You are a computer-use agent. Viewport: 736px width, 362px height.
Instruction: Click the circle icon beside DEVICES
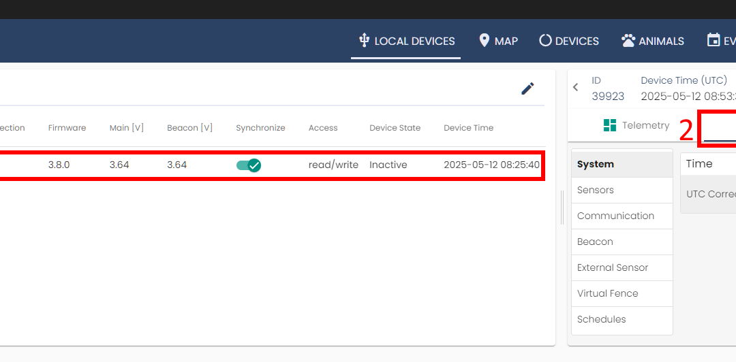tap(545, 40)
